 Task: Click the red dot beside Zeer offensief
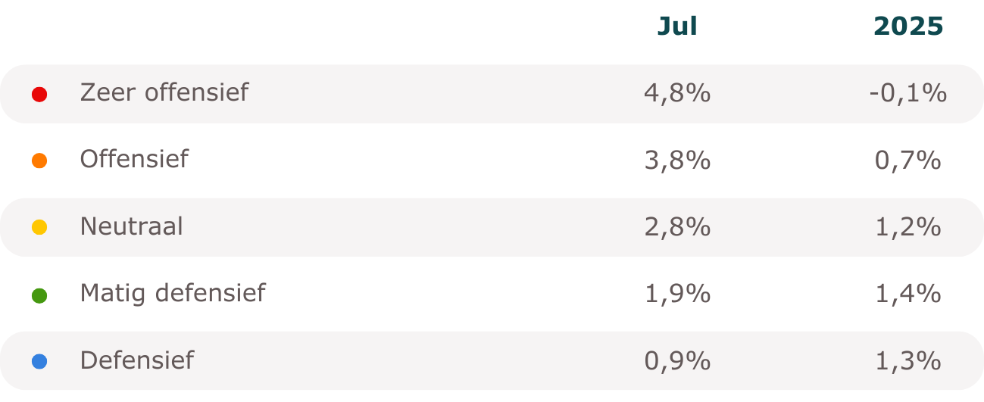coord(39,95)
